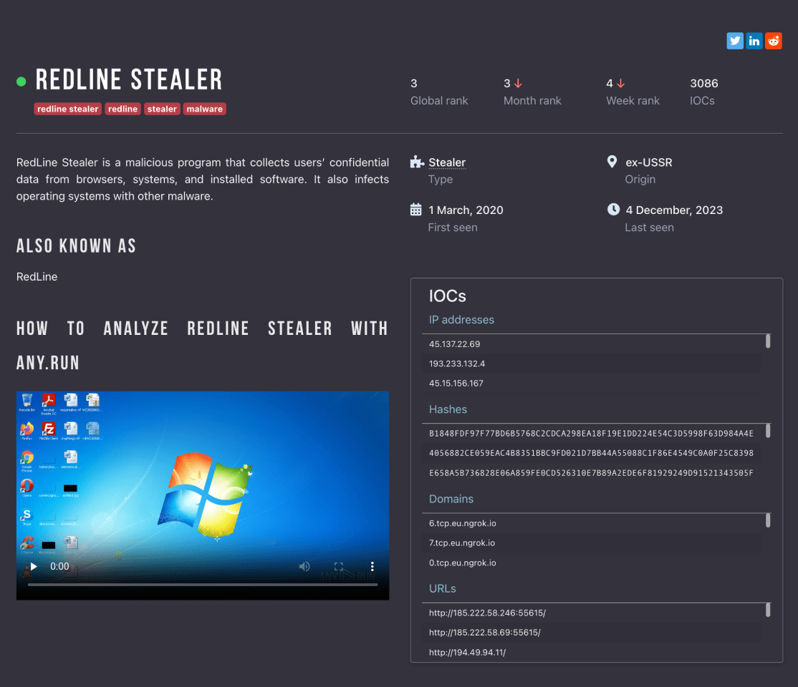This screenshot has width=798, height=687.
Task: Click the Week rank down arrow
Action: point(620,84)
